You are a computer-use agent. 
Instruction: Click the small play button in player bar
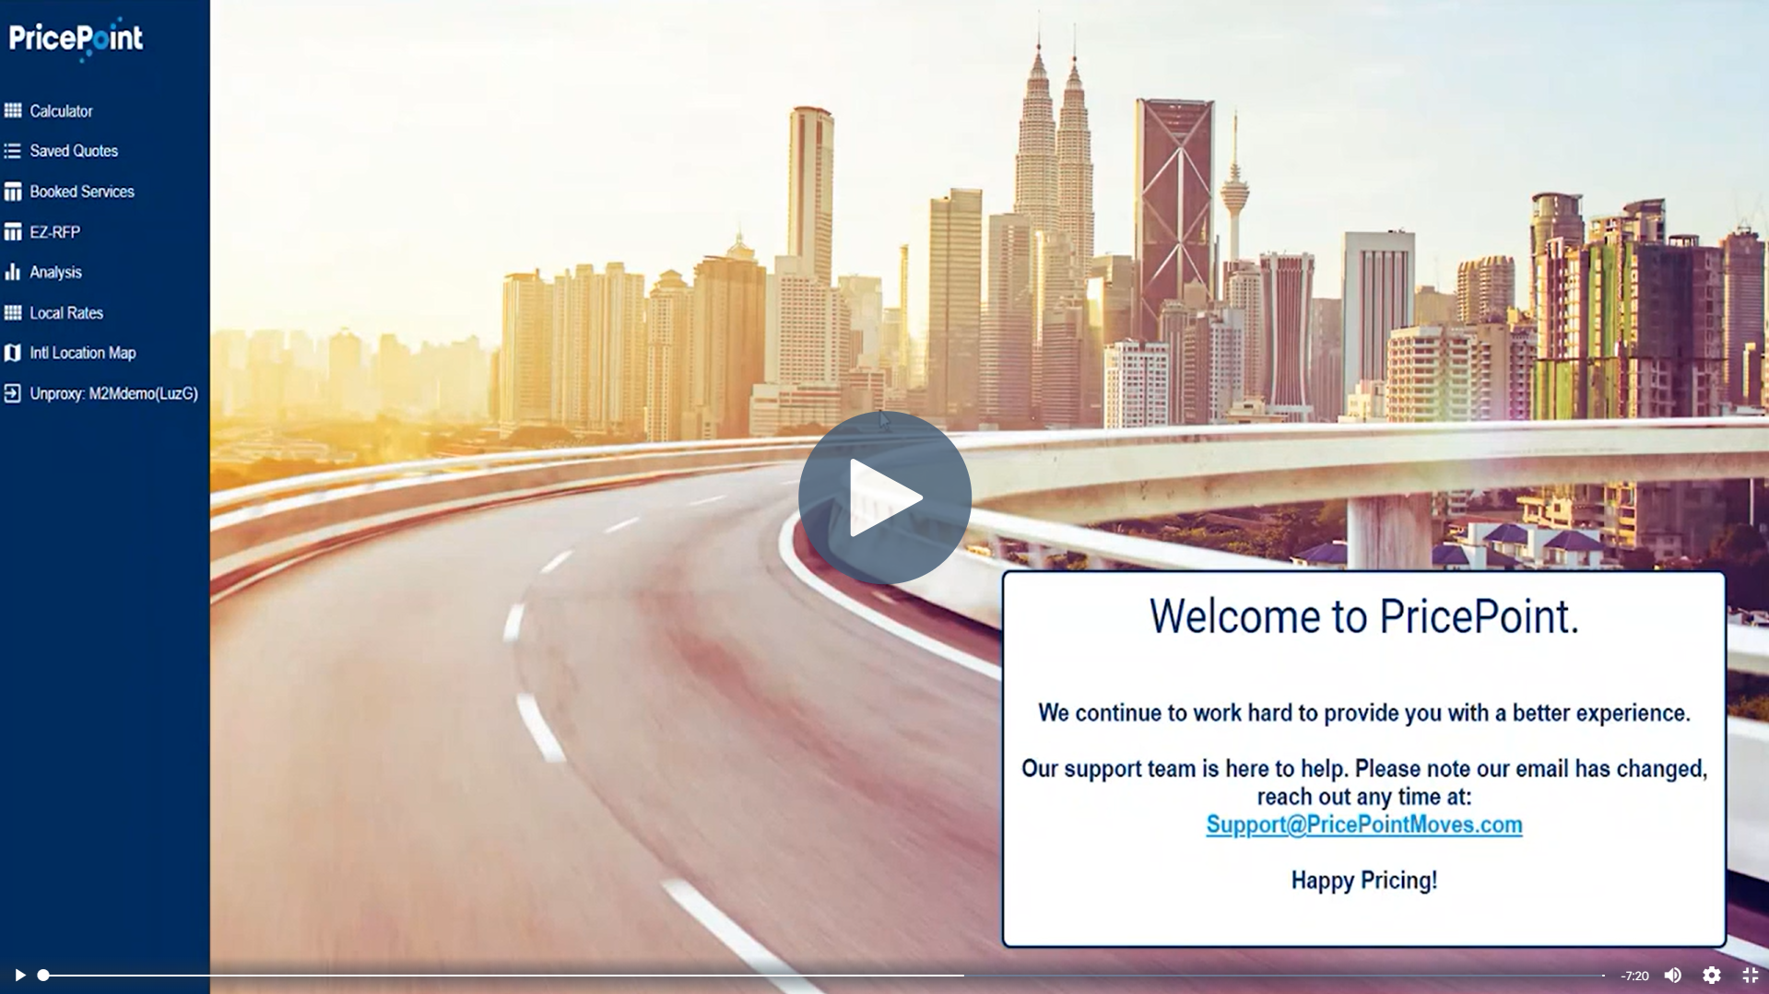click(19, 975)
